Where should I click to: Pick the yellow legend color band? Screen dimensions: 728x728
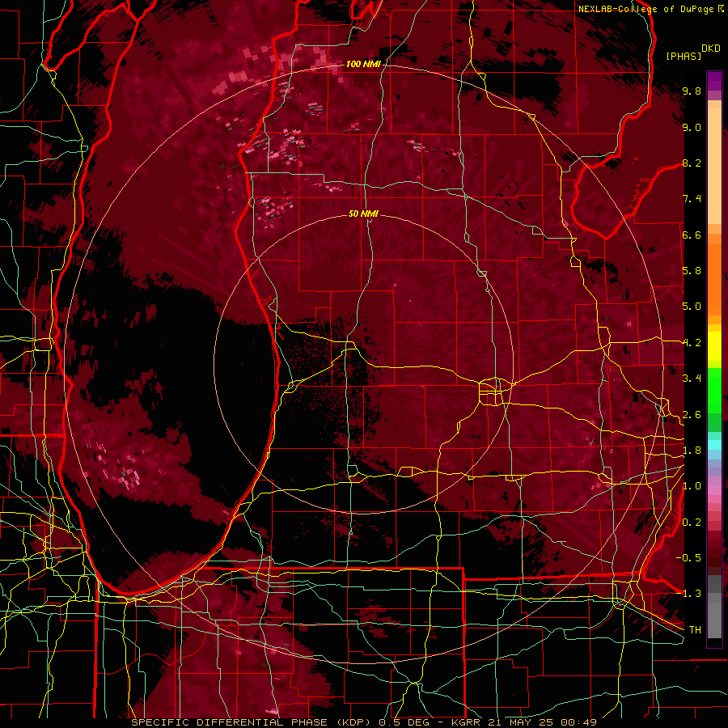tap(714, 346)
